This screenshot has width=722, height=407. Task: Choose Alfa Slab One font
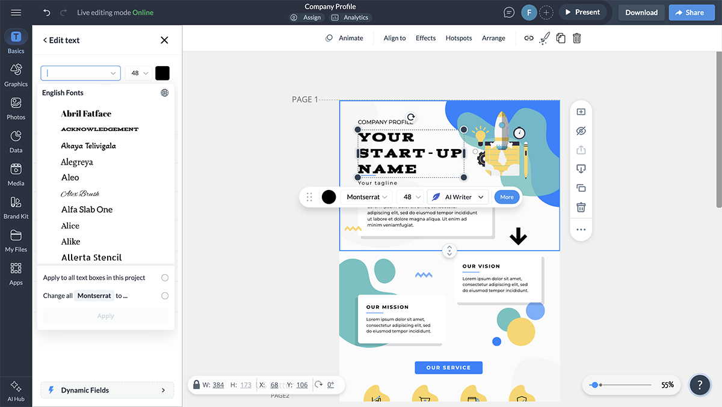click(x=87, y=210)
